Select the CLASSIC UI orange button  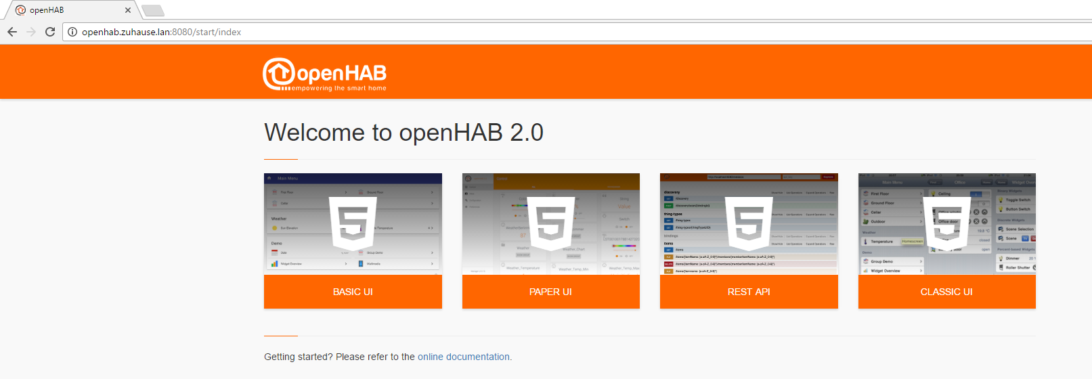(946, 292)
